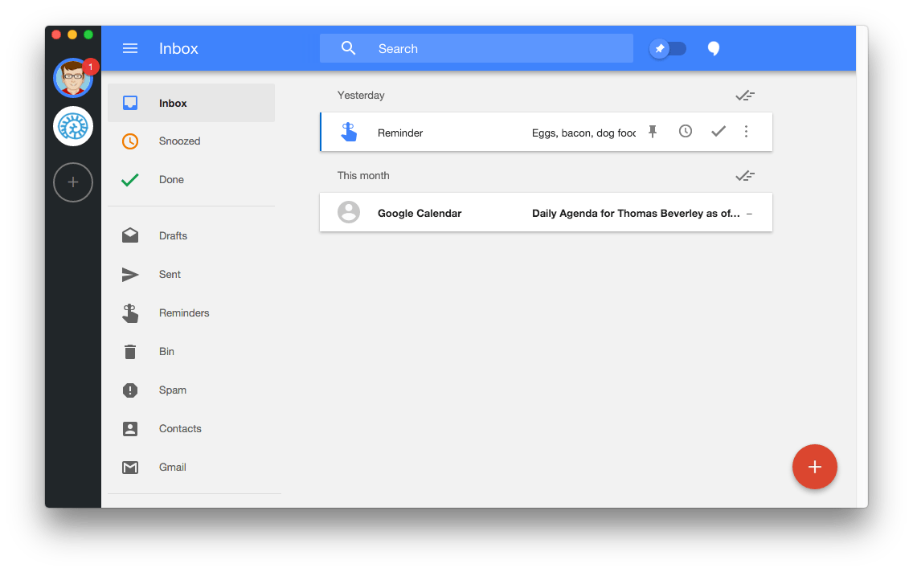Open more options for Reminder
Viewport: 913px width, 572px height.
tap(746, 132)
